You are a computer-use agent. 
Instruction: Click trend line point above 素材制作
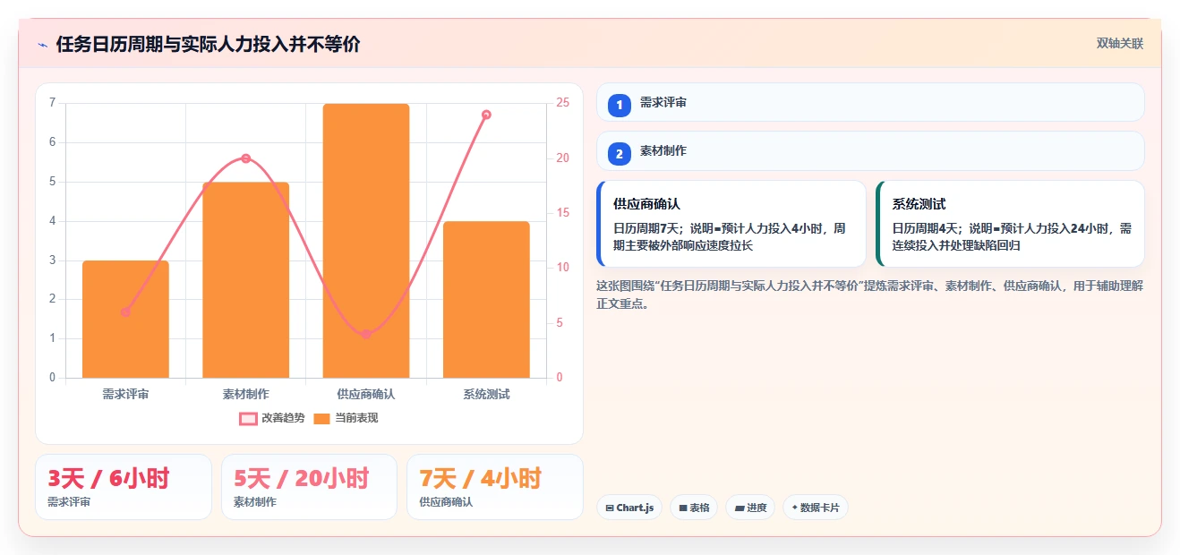(246, 158)
